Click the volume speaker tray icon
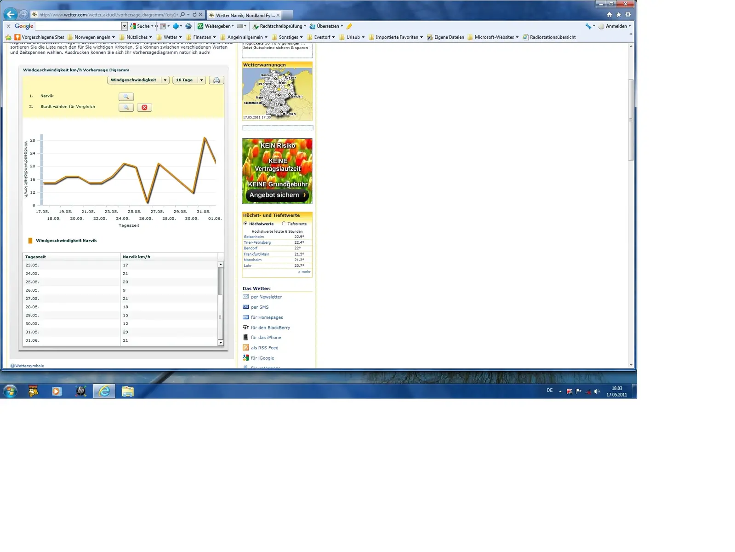735x552 pixels. [x=597, y=391]
